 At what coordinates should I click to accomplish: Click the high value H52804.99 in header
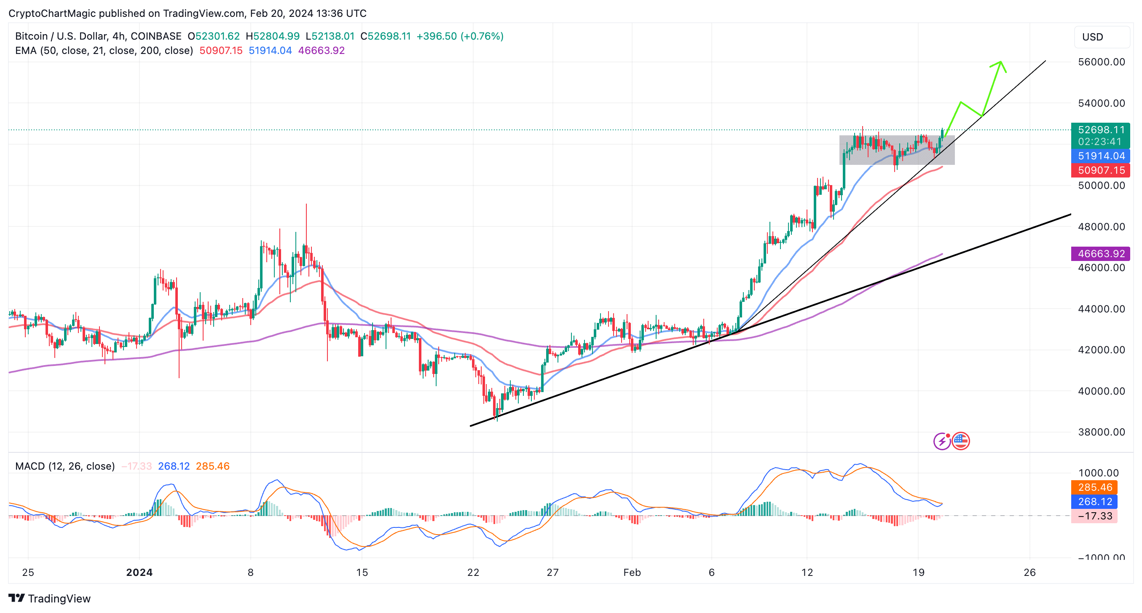pyautogui.click(x=273, y=36)
